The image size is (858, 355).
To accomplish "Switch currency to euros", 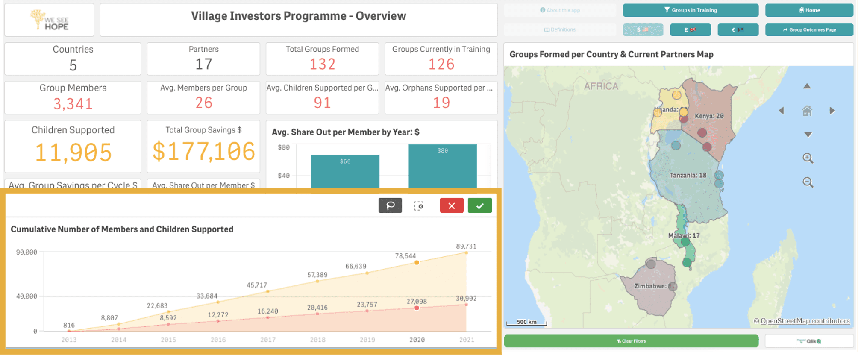I will pos(738,30).
